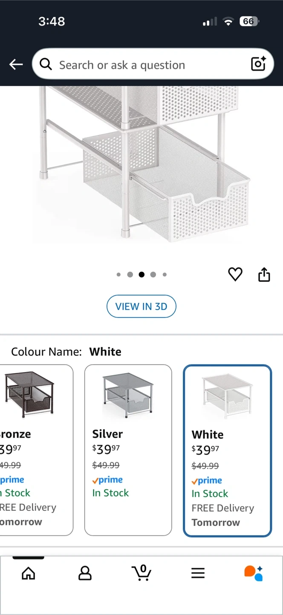Screen dimensions: 283x615
Task: Go to the Home tab
Action: coord(29,573)
